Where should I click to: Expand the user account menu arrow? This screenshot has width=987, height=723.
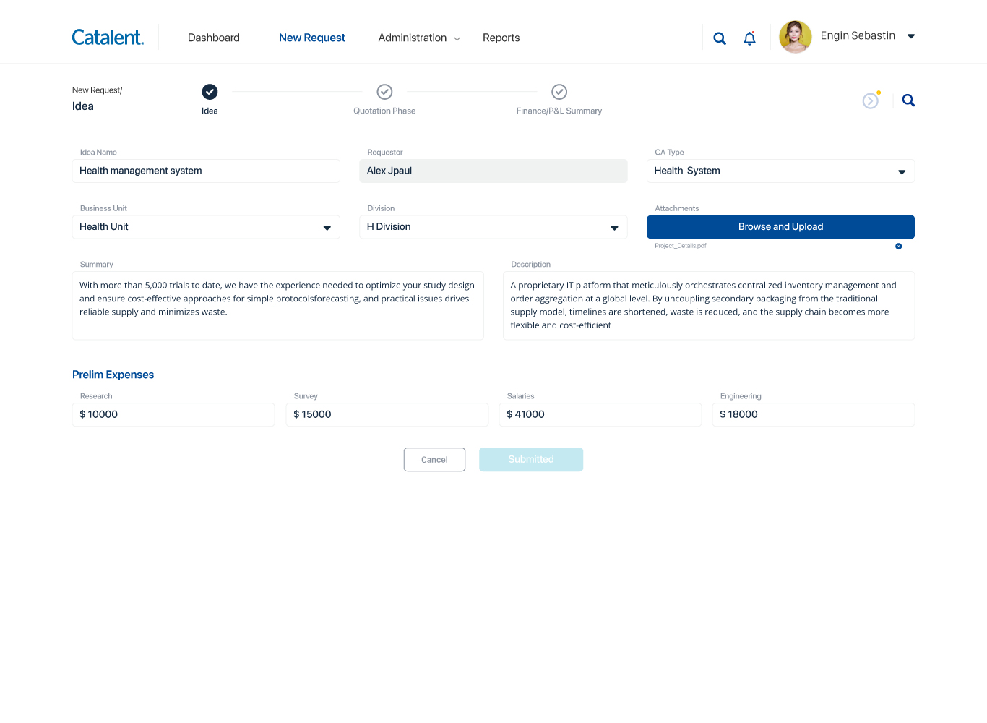point(911,36)
